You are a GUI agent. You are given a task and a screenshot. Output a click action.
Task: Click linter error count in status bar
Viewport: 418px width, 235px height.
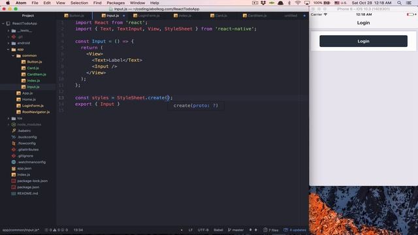click(x=48, y=230)
